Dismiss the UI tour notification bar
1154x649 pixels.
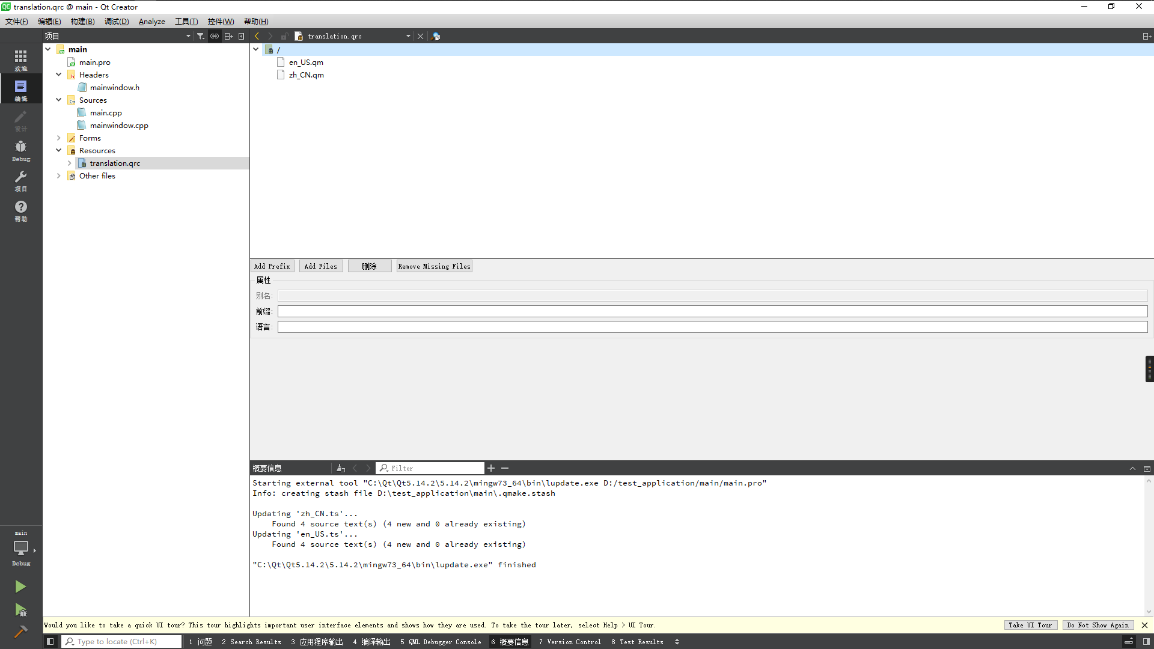1144,625
